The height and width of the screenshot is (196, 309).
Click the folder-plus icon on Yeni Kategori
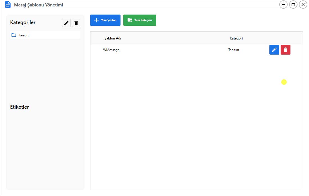[130, 20]
